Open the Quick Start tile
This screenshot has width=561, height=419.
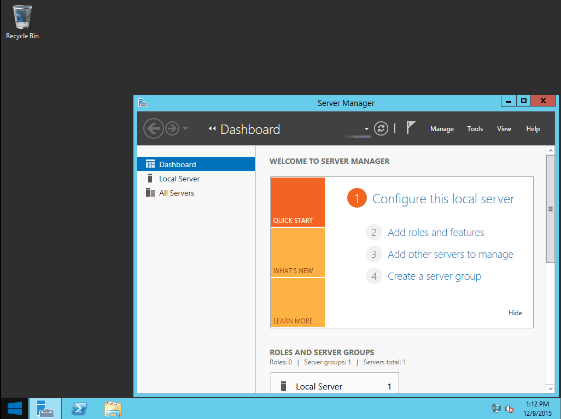tap(297, 202)
